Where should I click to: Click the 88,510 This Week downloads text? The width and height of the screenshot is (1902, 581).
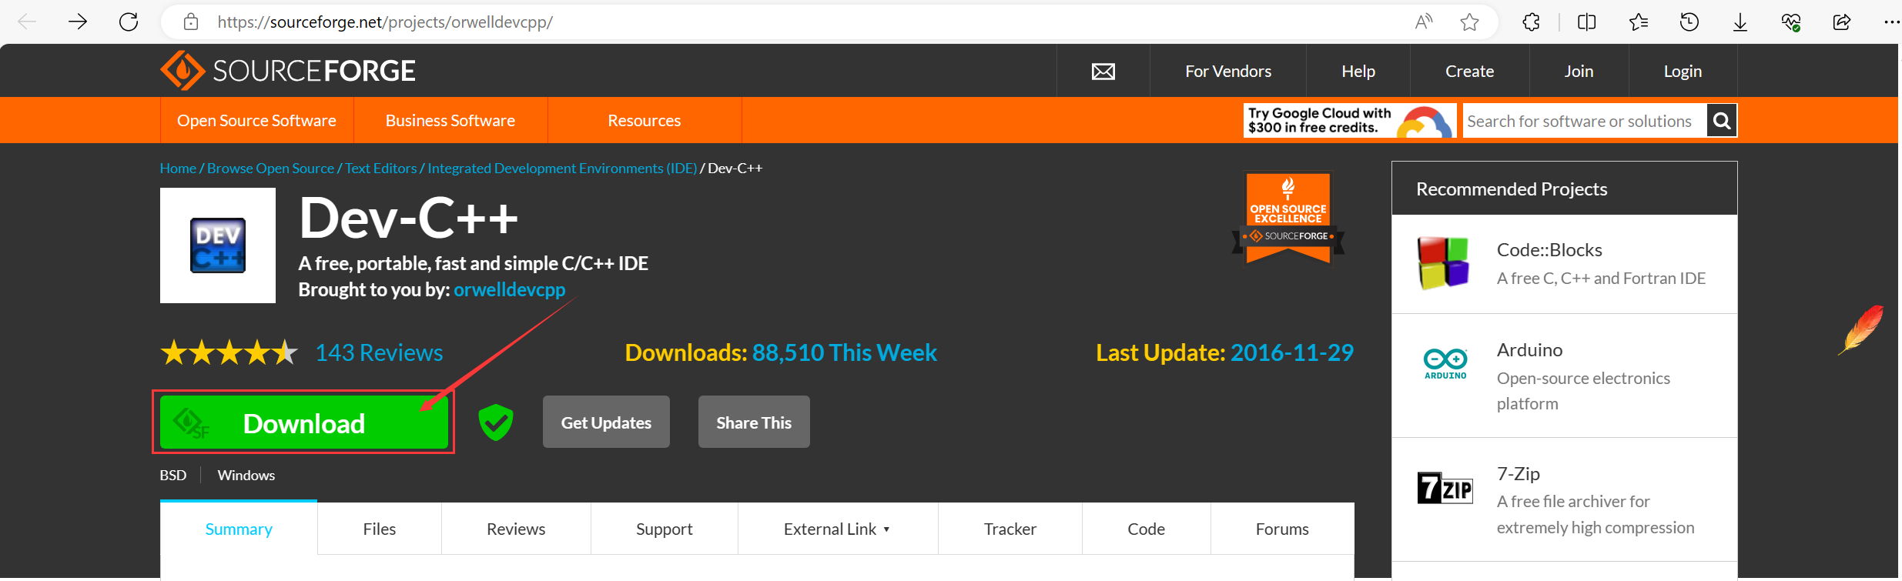pyautogui.click(x=844, y=352)
